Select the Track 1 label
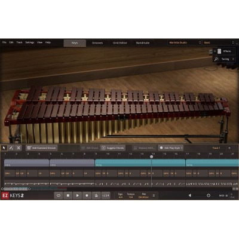The image size is (239, 239). [216, 148]
